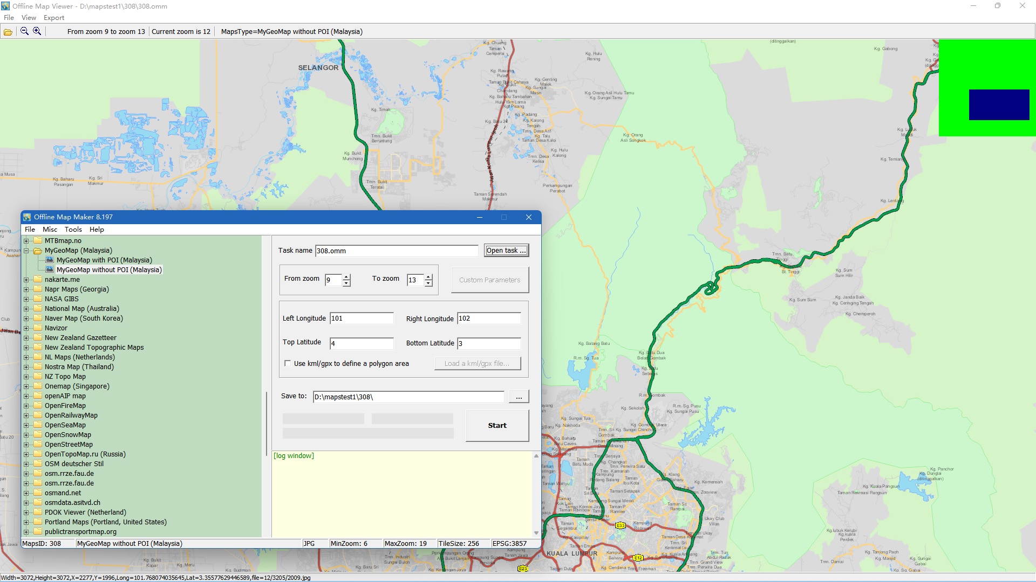Click the MyGeoMap (Malaysia) open folder icon

pos(38,251)
